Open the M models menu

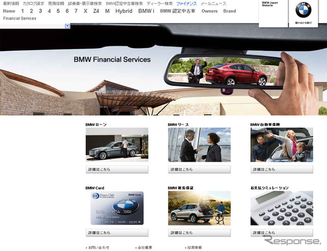click(107, 11)
